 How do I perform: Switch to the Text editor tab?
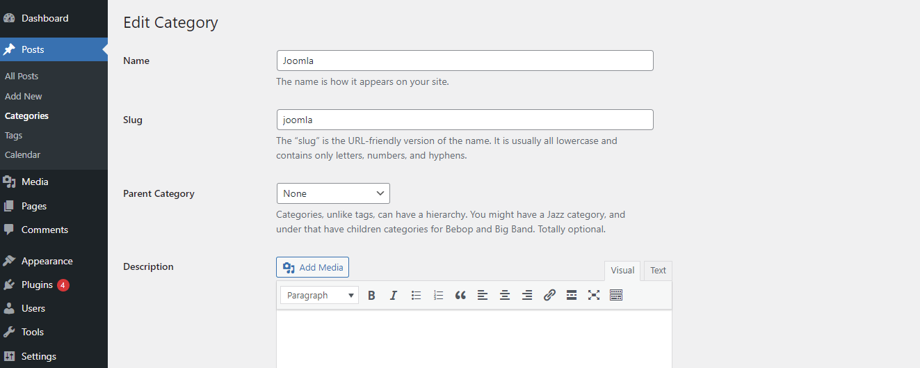[658, 271]
